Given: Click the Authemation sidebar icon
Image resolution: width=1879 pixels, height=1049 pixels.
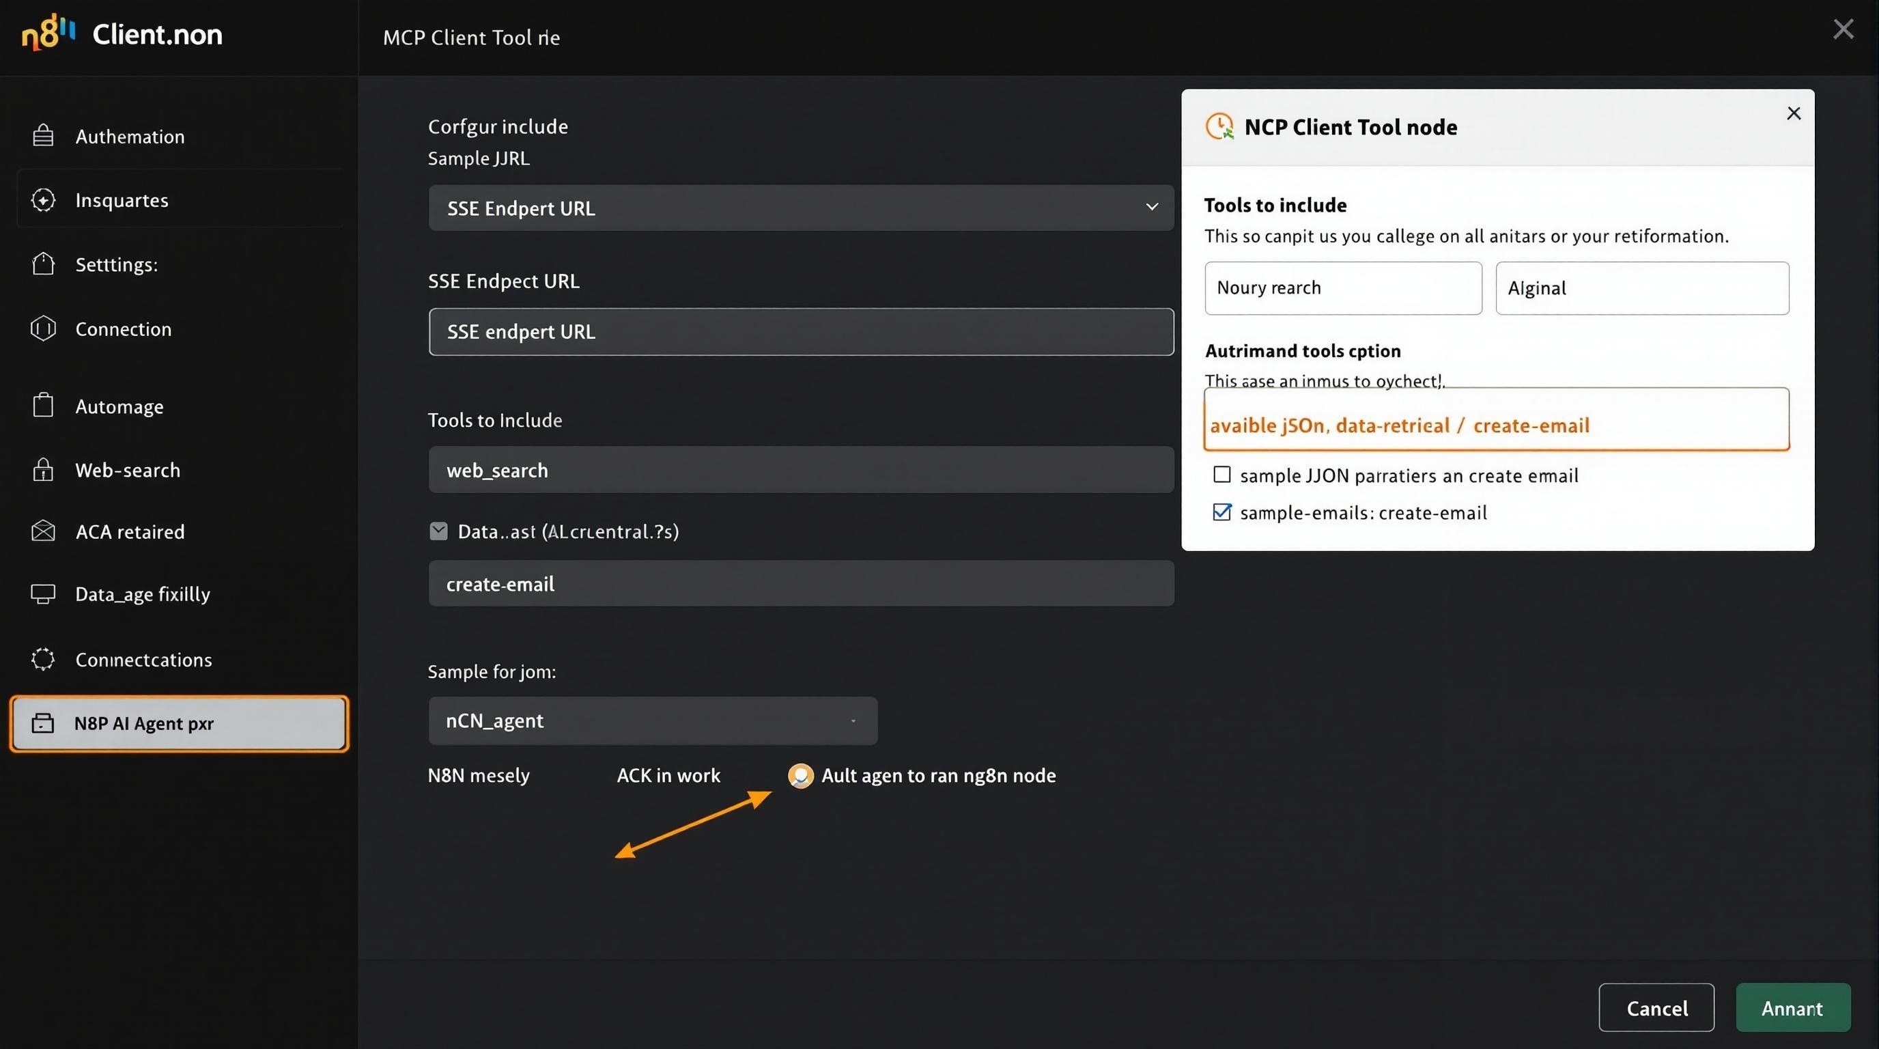Looking at the screenshot, I should pos(43,136).
